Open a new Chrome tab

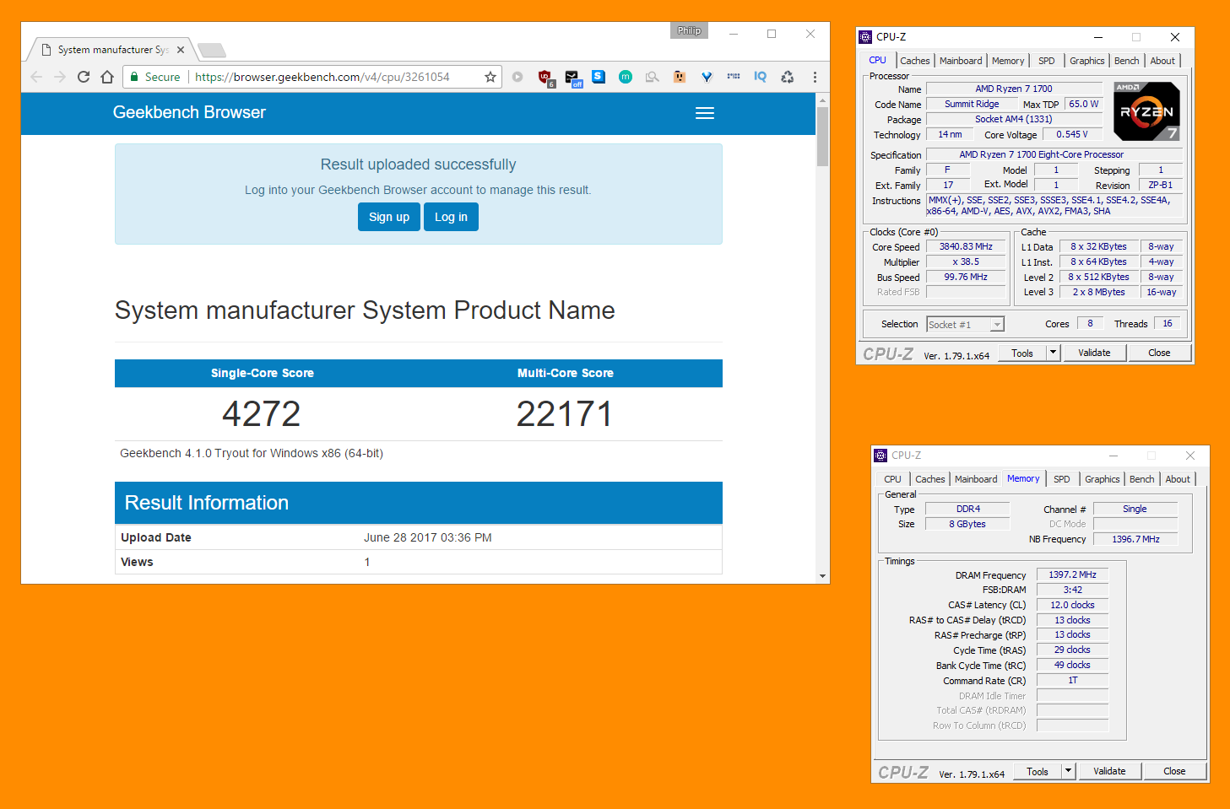(211, 50)
